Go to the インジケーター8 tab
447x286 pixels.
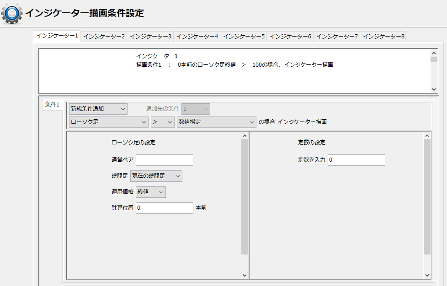click(x=383, y=37)
